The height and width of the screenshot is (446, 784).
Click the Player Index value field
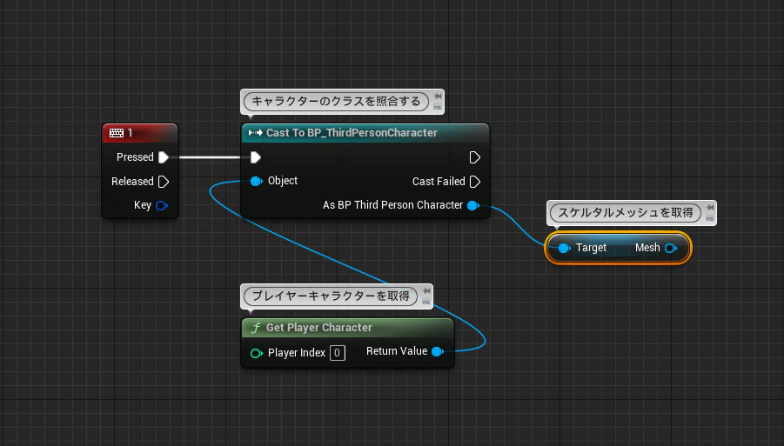[338, 353]
